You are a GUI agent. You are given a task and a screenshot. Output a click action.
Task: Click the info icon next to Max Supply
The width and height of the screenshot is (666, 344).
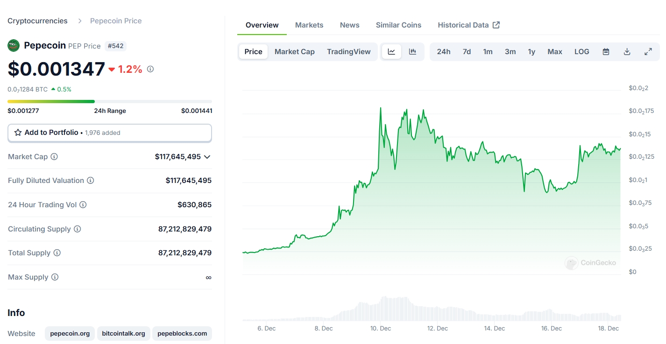point(55,277)
